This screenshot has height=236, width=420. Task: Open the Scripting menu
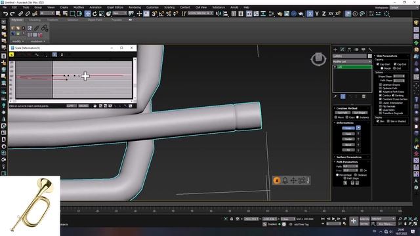tap(169, 7)
